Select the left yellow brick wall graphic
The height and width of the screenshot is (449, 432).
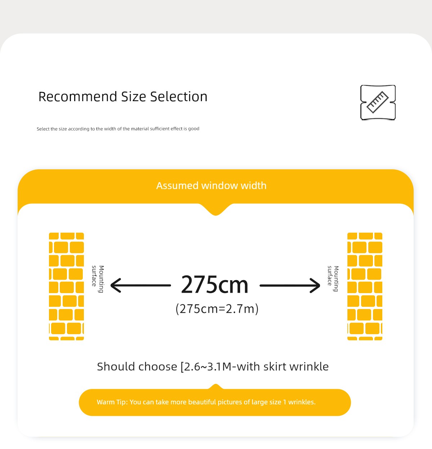point(66,286)
